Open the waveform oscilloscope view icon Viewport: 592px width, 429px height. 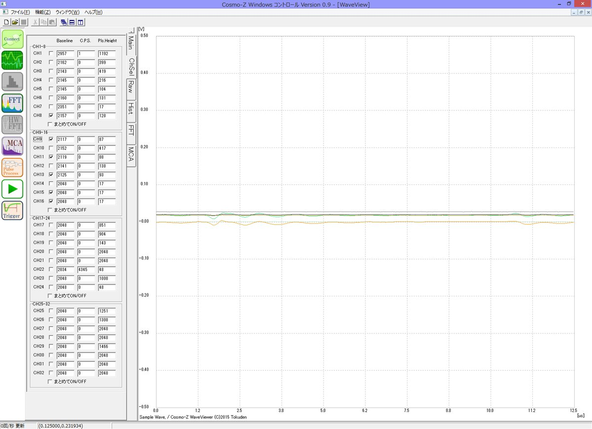pyautogui.click(x=12, y=60)
